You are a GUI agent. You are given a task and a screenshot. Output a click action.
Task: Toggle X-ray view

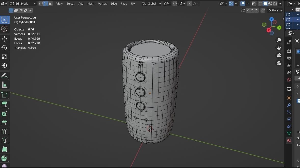(254, 4)
